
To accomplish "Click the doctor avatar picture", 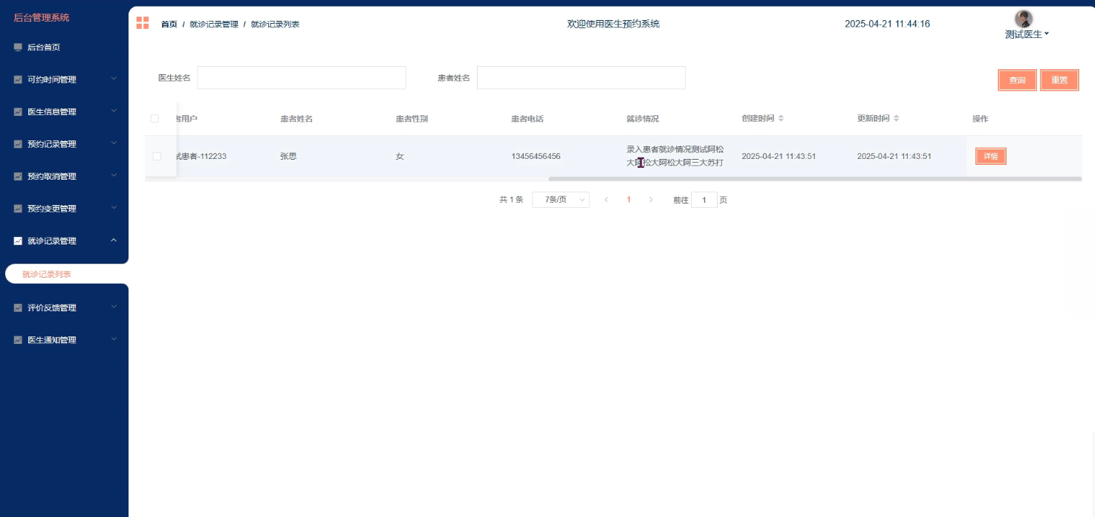I will tap(1024, 19).
